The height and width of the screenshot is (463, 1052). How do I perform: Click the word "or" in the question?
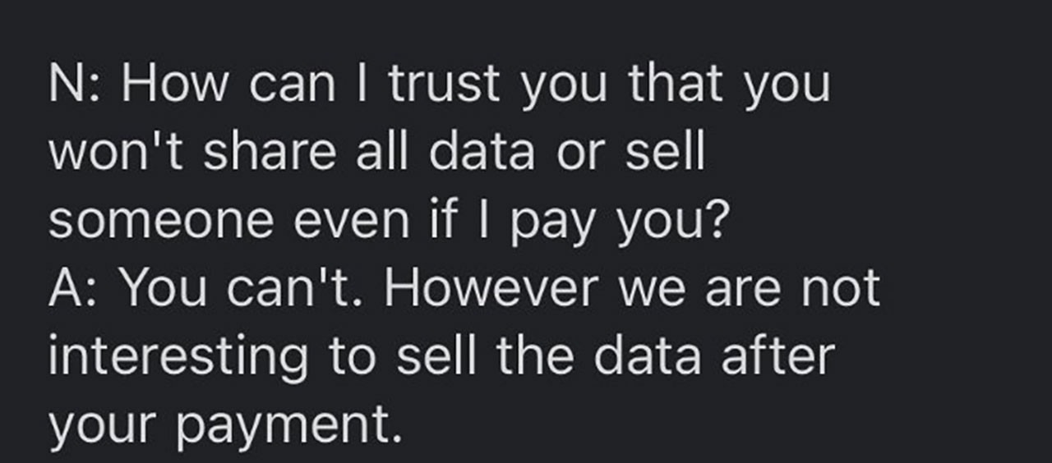click(x=581, y=154)
